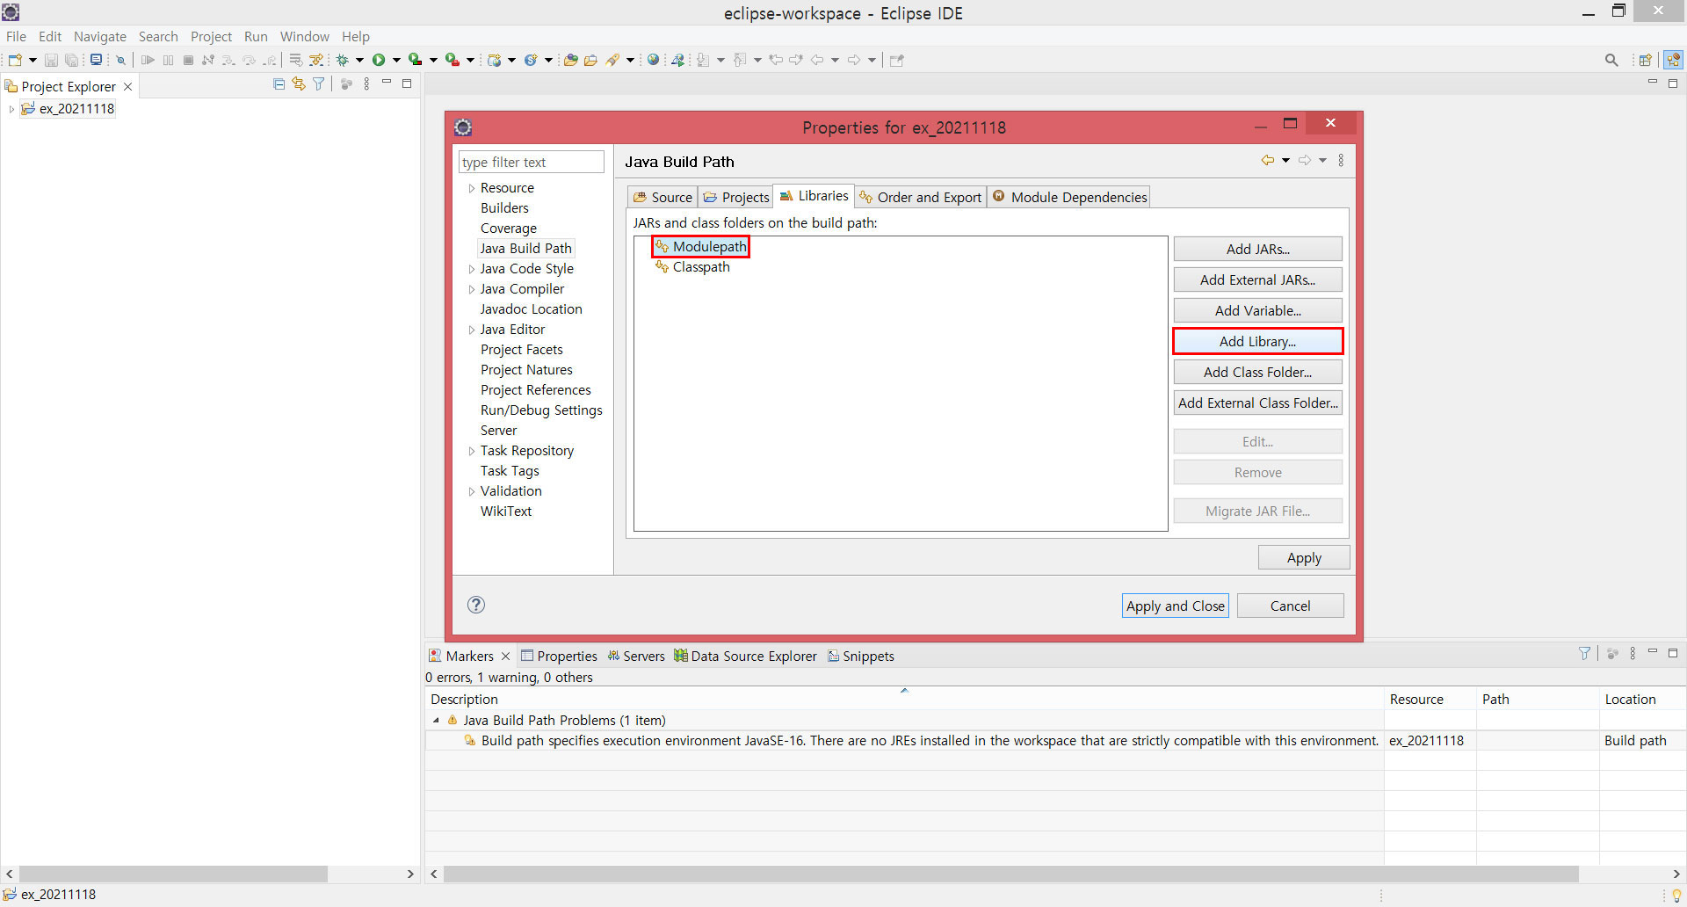Open the Window menu
1687x907 pixels.
click(x=305, y=36)
